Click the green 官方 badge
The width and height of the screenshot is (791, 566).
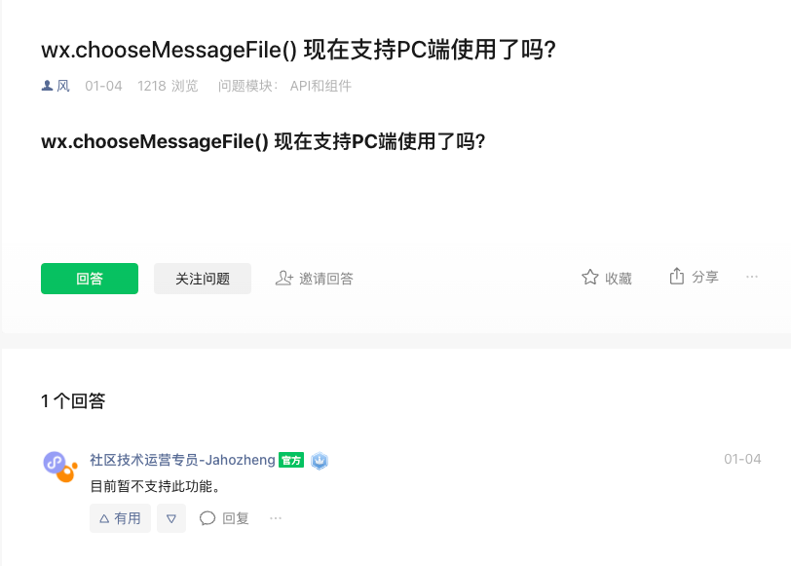(291, 460)
